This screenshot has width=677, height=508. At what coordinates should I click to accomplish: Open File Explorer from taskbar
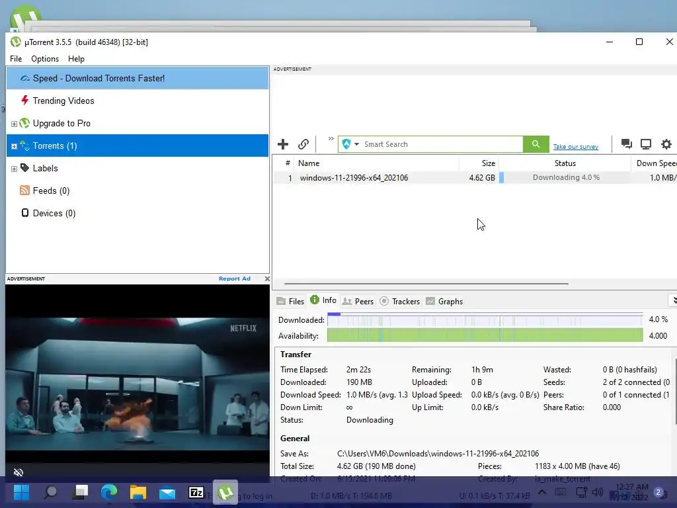138,492
